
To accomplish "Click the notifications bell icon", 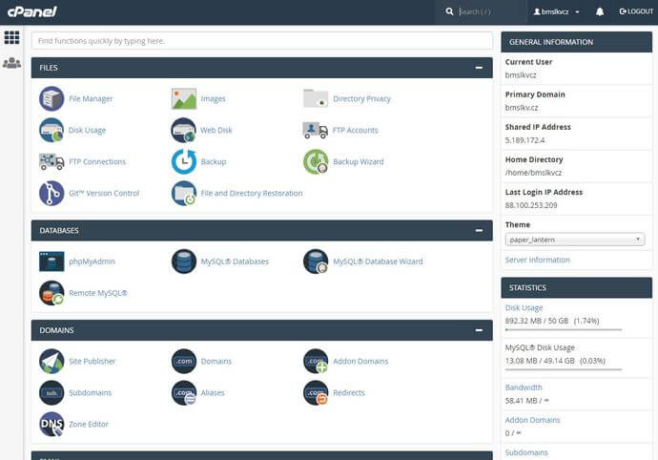I will [x=600, y=11].
